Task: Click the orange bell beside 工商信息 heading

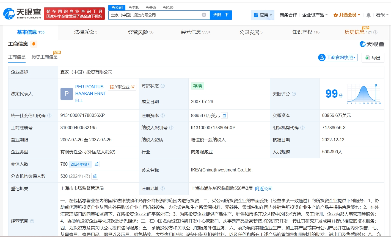Action: pos(34,44)
